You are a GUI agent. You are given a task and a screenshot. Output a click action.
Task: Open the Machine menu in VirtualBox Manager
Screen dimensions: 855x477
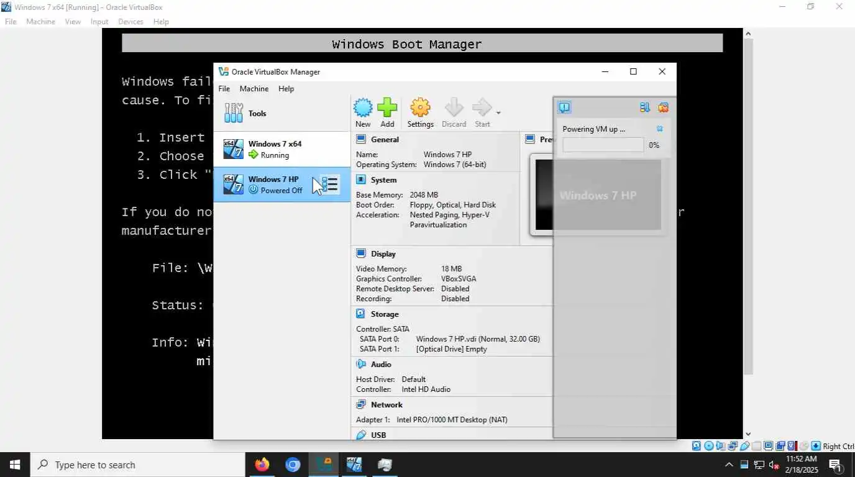tap(254, 89)
